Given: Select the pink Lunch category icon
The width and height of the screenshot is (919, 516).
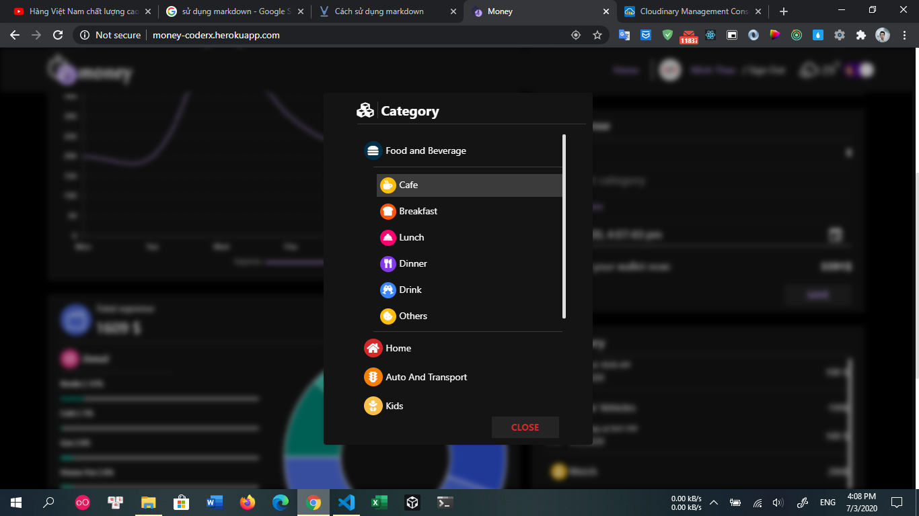Looking at the screenshot, I should point(388,237).
